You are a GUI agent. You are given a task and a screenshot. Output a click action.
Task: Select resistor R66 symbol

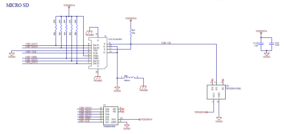[77, 27]
